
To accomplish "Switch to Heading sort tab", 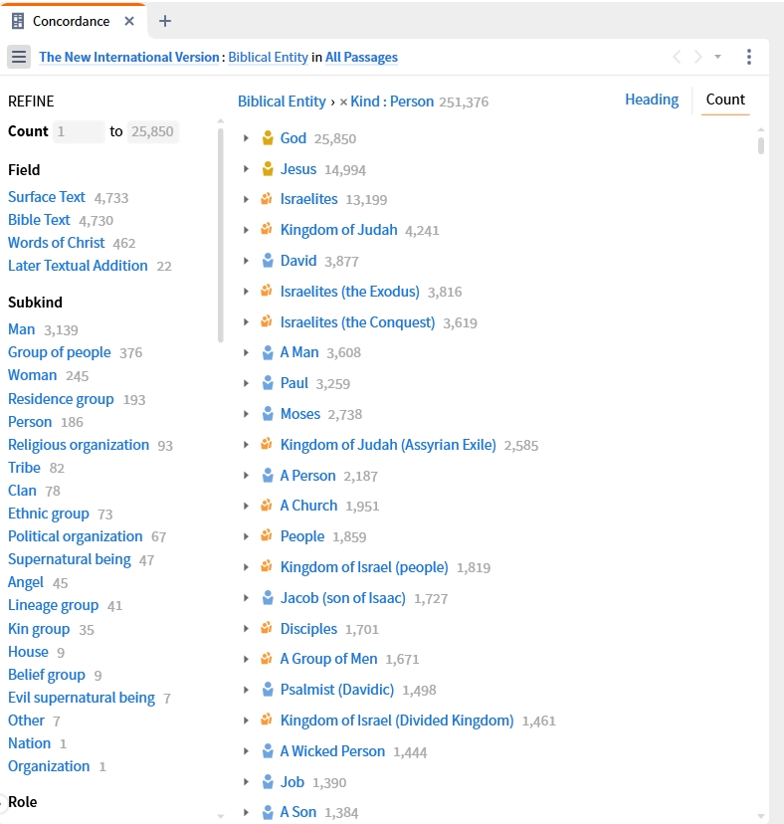I will 652,100.
